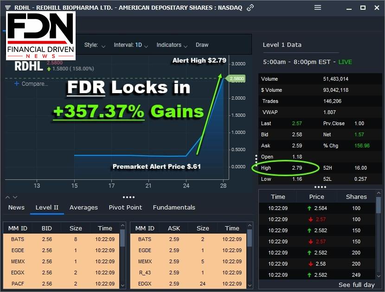Select the R_43 row in ASK table

click(x=188, y=273)
